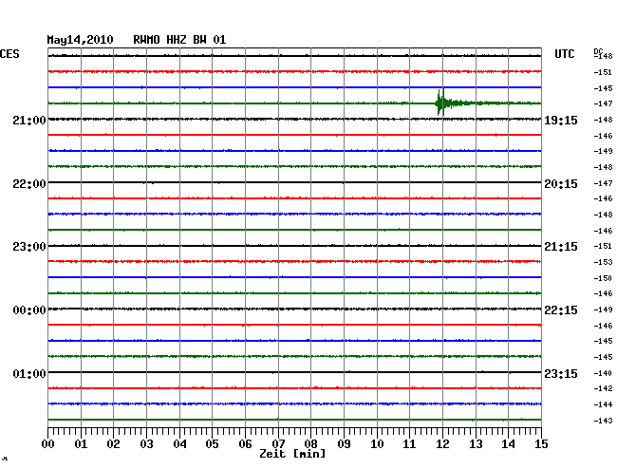617x469 pixels.
Task: Pick minute 05 on the Zeit axis
Action: 212,443
